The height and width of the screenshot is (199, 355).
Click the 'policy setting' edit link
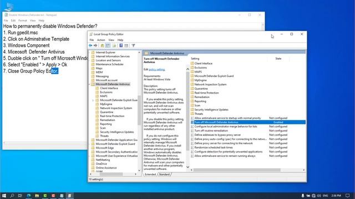(x=156, y=70)
